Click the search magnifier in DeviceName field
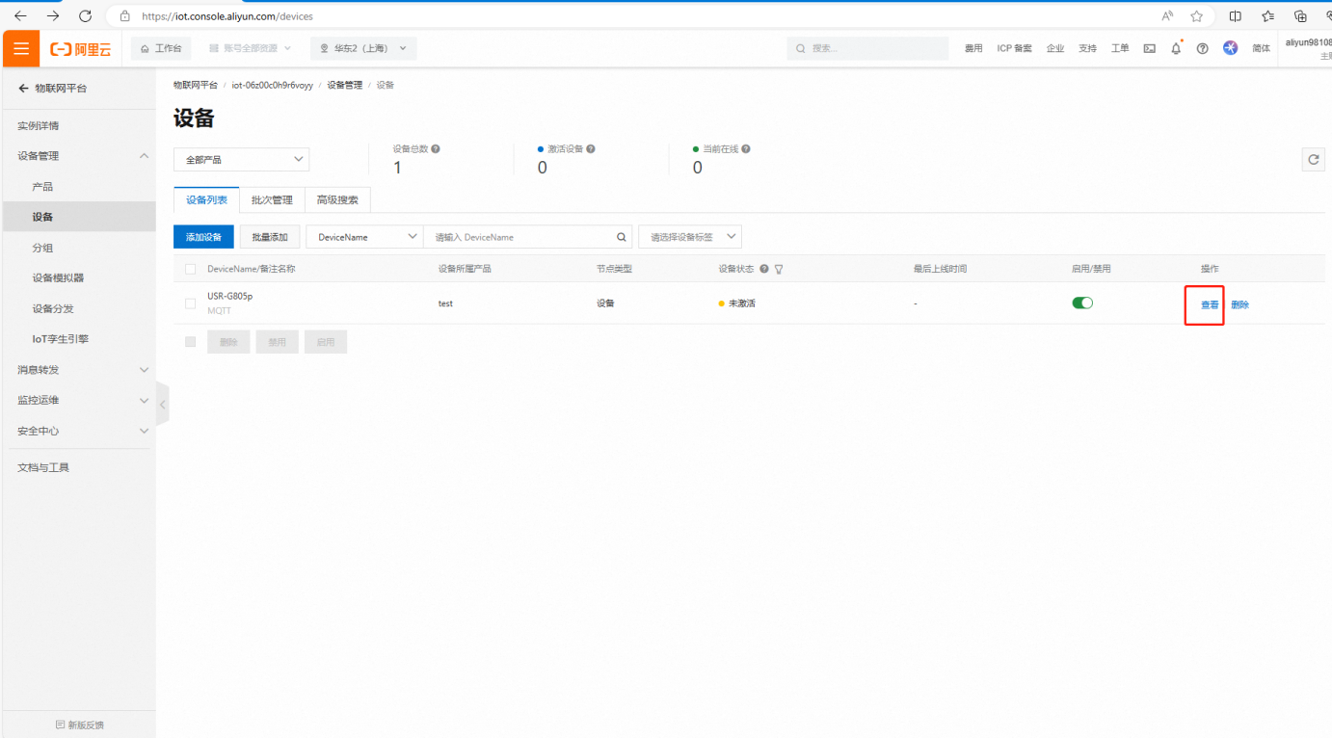Viewport: 1332px width, 738px height. [622, 237]
